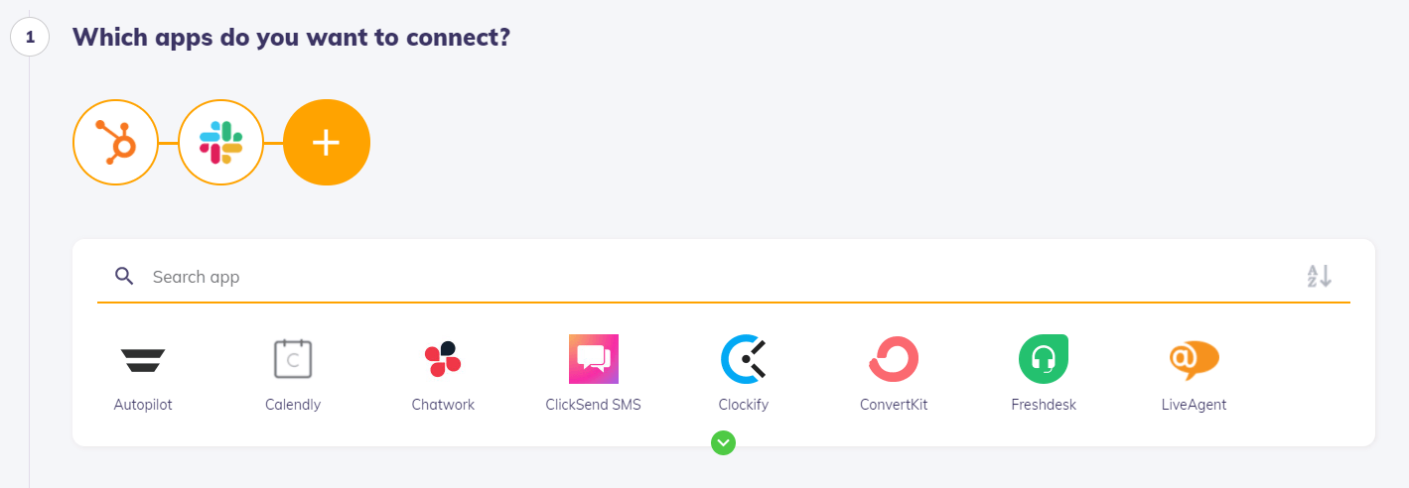Choose the Autopilot app icon

click(143, 359)
